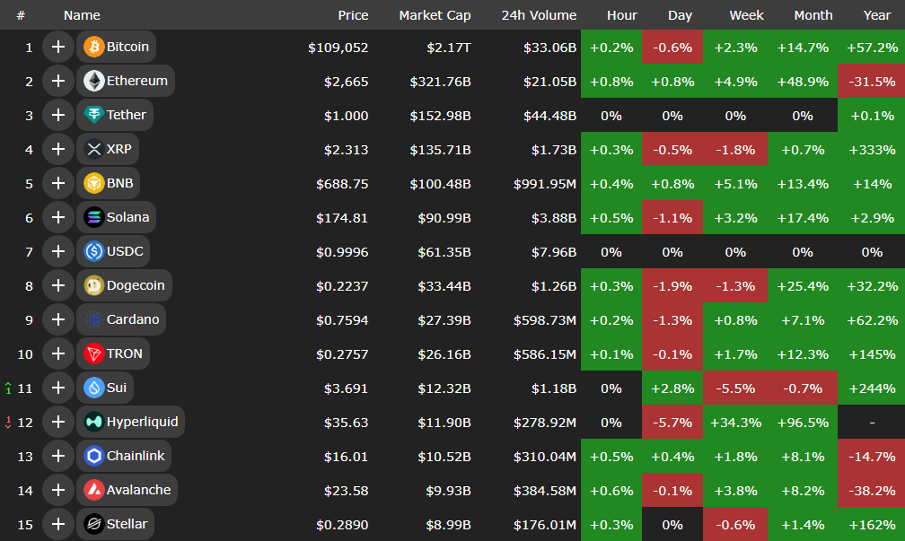This screenshot has width=905, height=541.
Task: Open the Cardano coin link
Action: [133, 319]
